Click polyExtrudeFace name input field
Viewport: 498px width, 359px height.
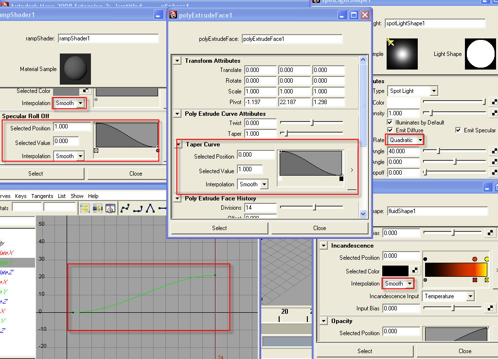click(292, 39)
